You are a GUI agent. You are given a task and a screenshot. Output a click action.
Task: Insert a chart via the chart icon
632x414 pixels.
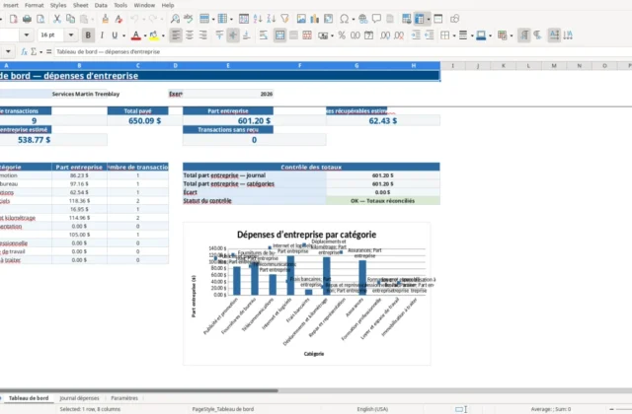(315, 19)
